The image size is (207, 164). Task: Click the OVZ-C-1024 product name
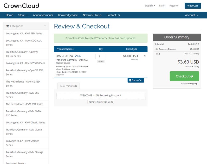point(64,56)
